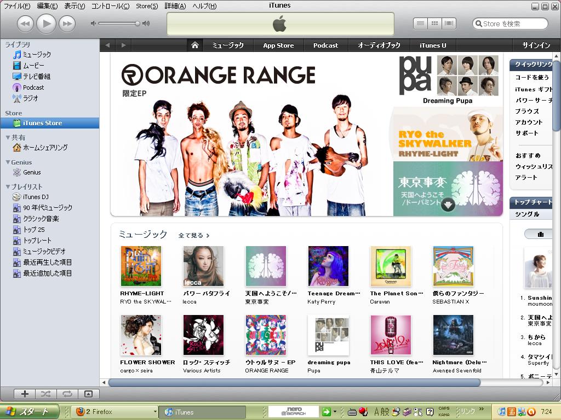Screen dimensions: 561x420
Task: Select the list view icon
Action: click(420, 24)
